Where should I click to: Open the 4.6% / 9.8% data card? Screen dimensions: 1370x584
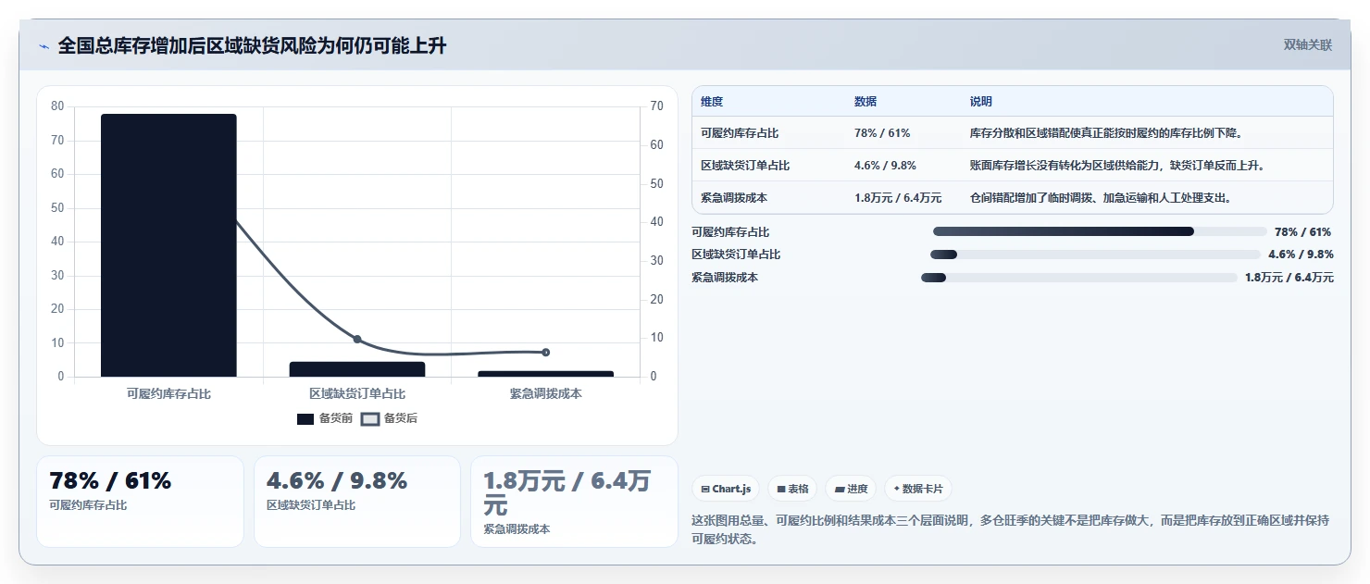pyautogui.click(x=357, y=501)
